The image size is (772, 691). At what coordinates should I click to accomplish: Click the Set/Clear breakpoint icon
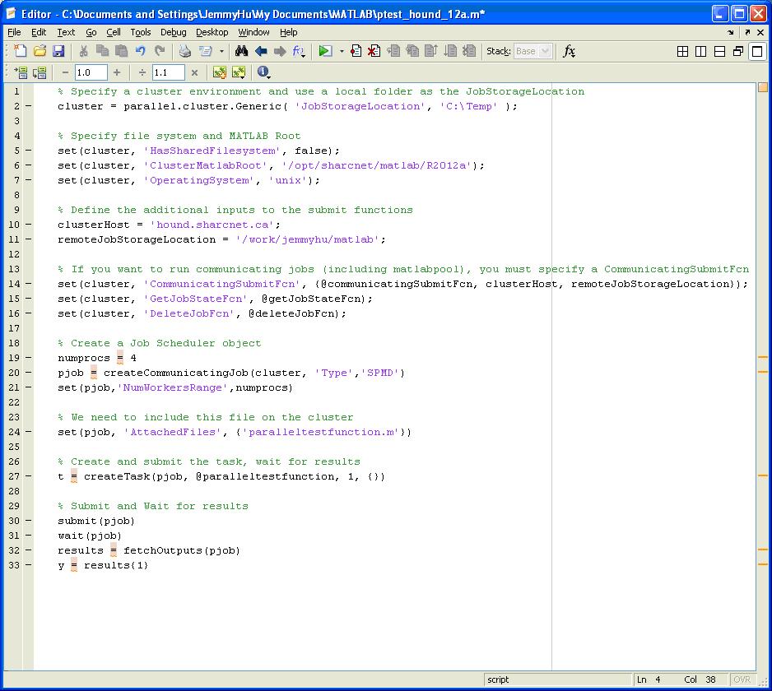point(356,51)
